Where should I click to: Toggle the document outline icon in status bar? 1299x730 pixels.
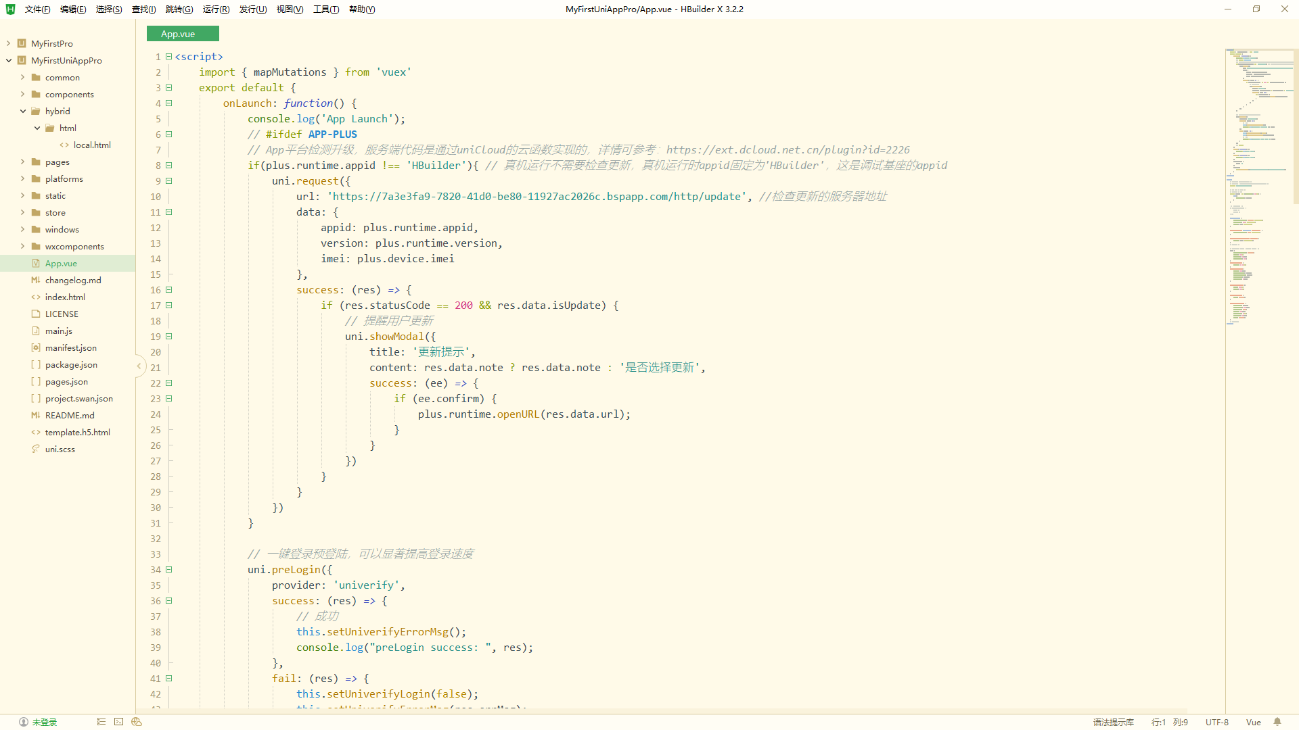(101, 722)
